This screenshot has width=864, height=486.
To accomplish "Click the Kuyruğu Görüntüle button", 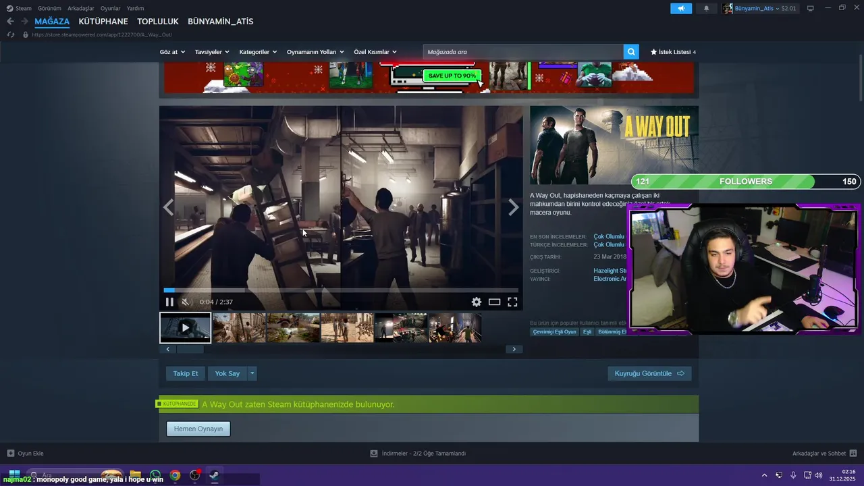I will tap(649, 373).
